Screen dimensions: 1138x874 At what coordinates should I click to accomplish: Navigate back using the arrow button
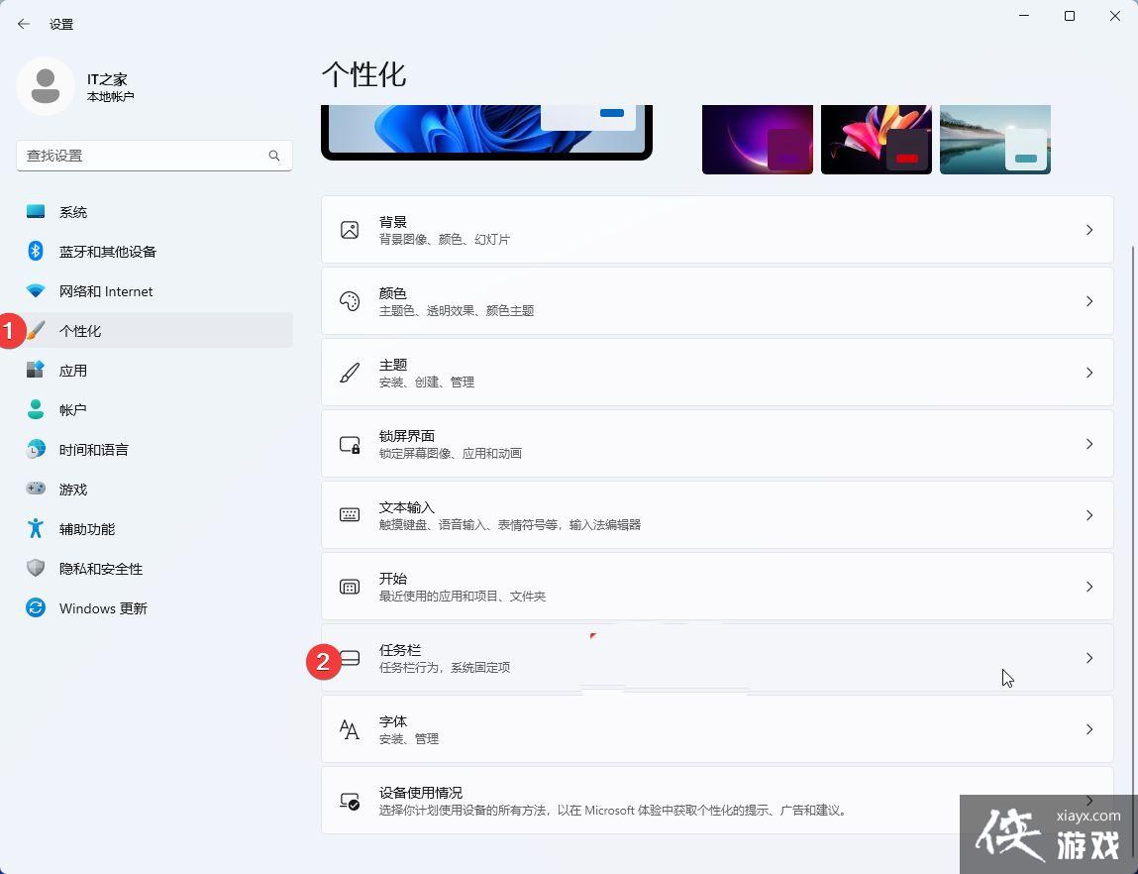point(24,24)
